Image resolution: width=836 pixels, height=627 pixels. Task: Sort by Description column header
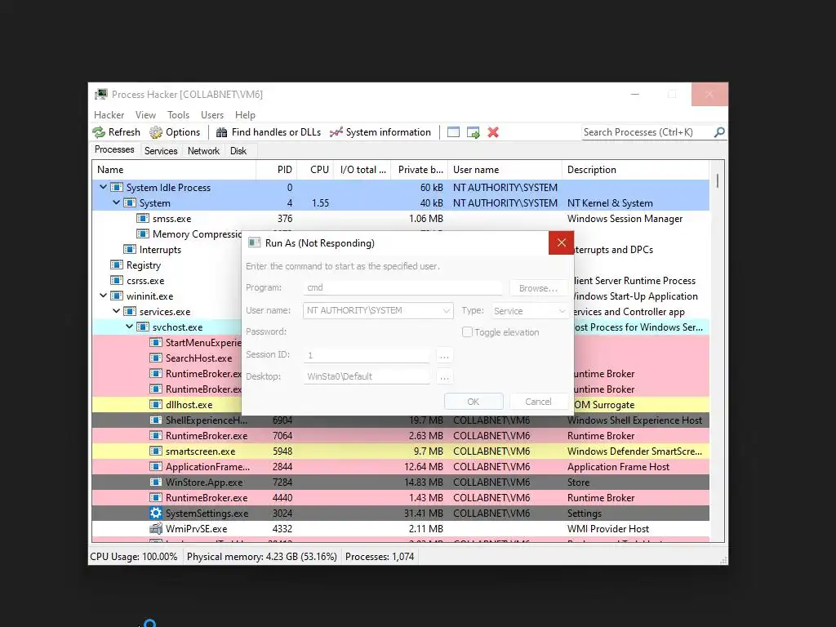635,170
